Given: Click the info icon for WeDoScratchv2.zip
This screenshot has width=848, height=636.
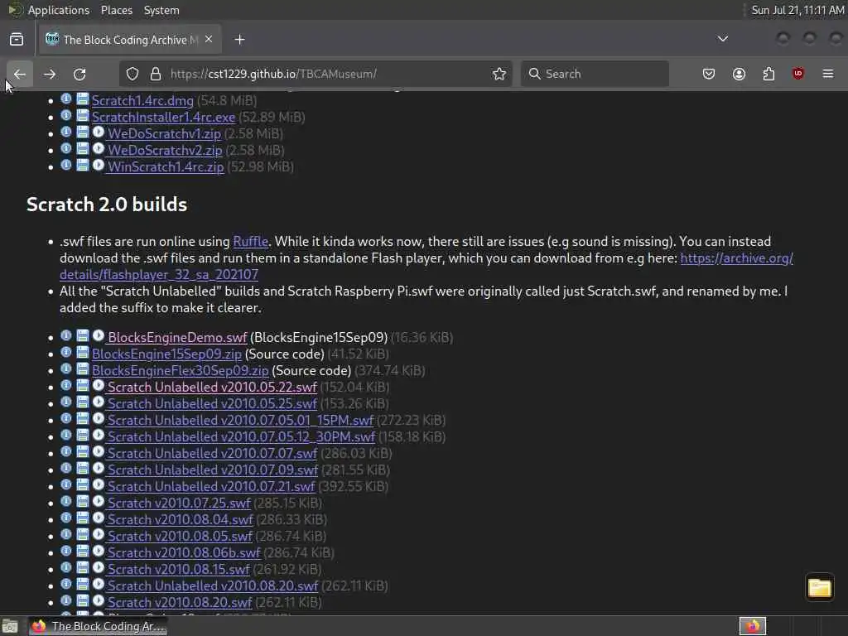Looking at the screenshot, I should pos(66,149).
